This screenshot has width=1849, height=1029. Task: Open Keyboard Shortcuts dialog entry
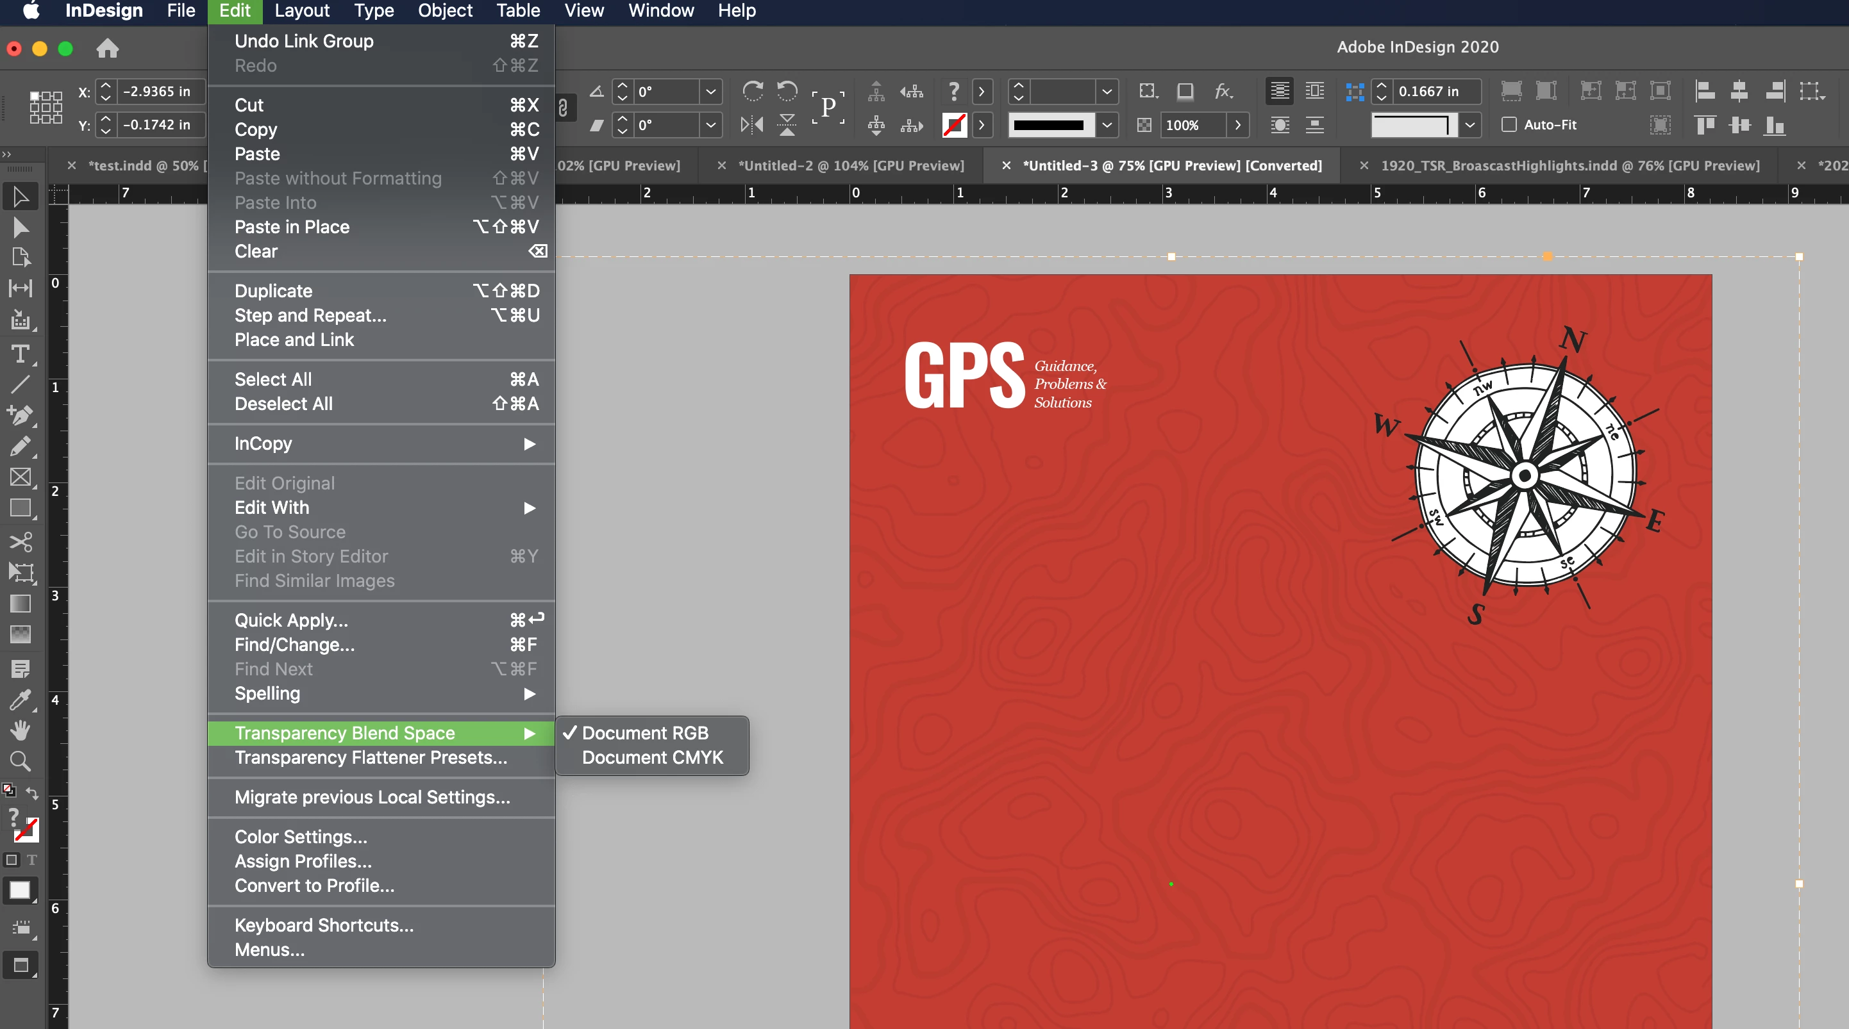tap(324, 925)
